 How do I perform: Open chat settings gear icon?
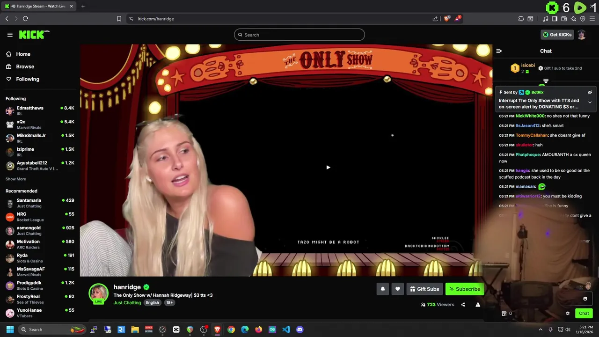tap(568, 314)
